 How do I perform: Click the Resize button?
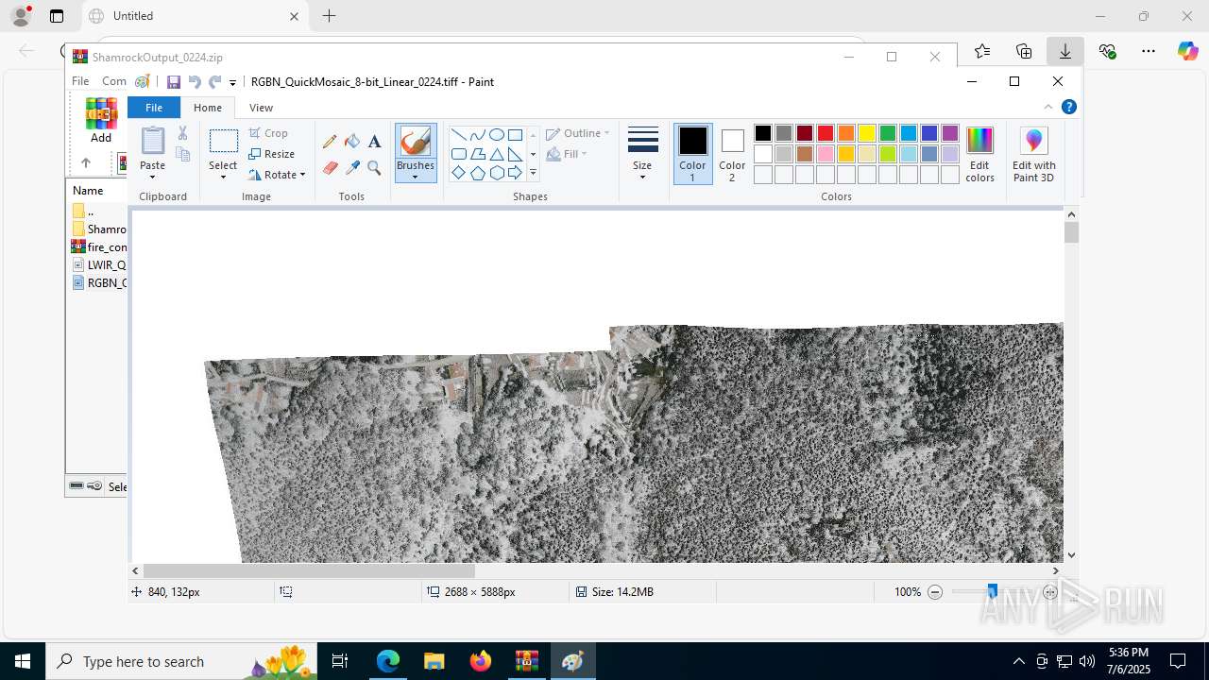pyautogui.click(x=272, y=154)
